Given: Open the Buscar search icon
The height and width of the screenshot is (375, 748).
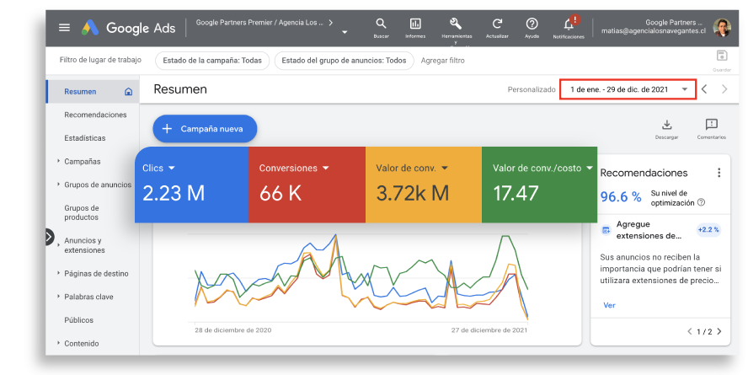Looking at the screenshot, I should (381, 24).
